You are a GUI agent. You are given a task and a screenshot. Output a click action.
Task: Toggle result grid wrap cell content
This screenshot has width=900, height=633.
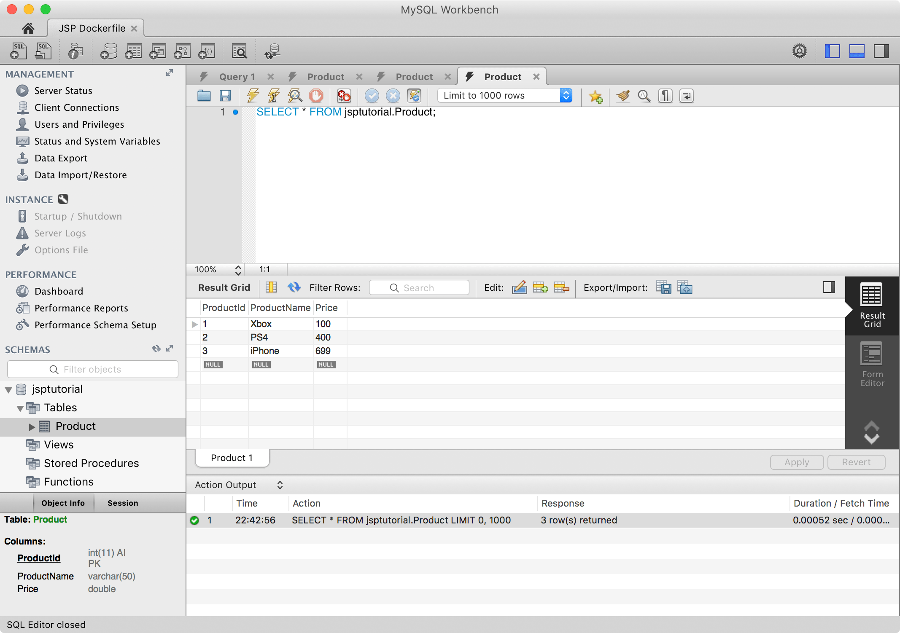pyautogui.click(x=271, y=287)
